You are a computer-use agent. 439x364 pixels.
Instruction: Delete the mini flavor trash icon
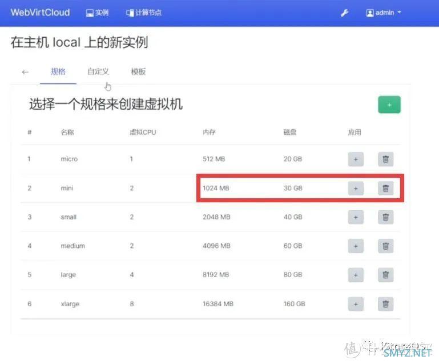(x=385, y=189)
